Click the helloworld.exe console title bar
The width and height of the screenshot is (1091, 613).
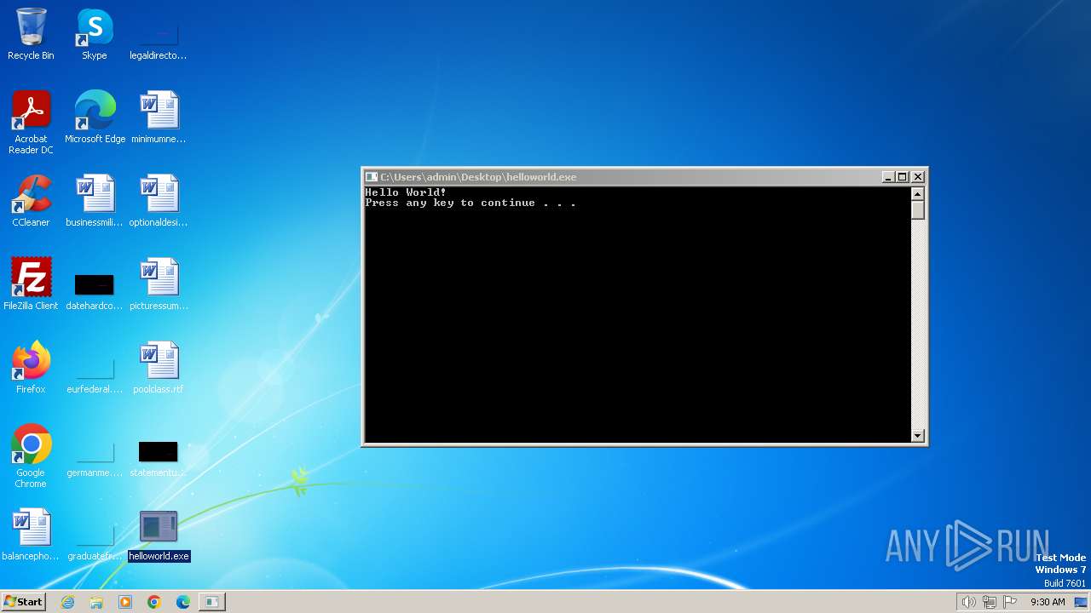click(629, 177)
